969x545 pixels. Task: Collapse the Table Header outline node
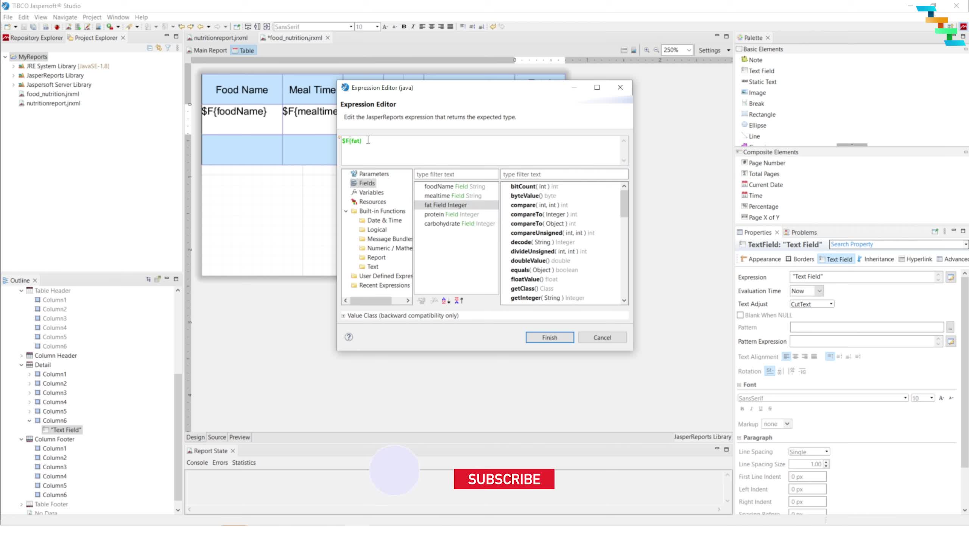[x=21, y=291]
